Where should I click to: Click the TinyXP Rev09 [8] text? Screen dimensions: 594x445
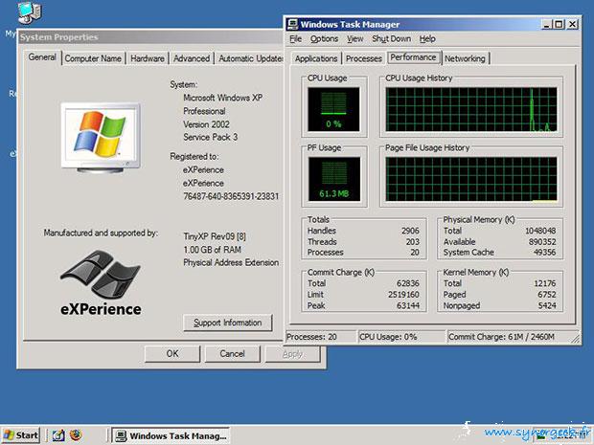click(x=215, y=237)
